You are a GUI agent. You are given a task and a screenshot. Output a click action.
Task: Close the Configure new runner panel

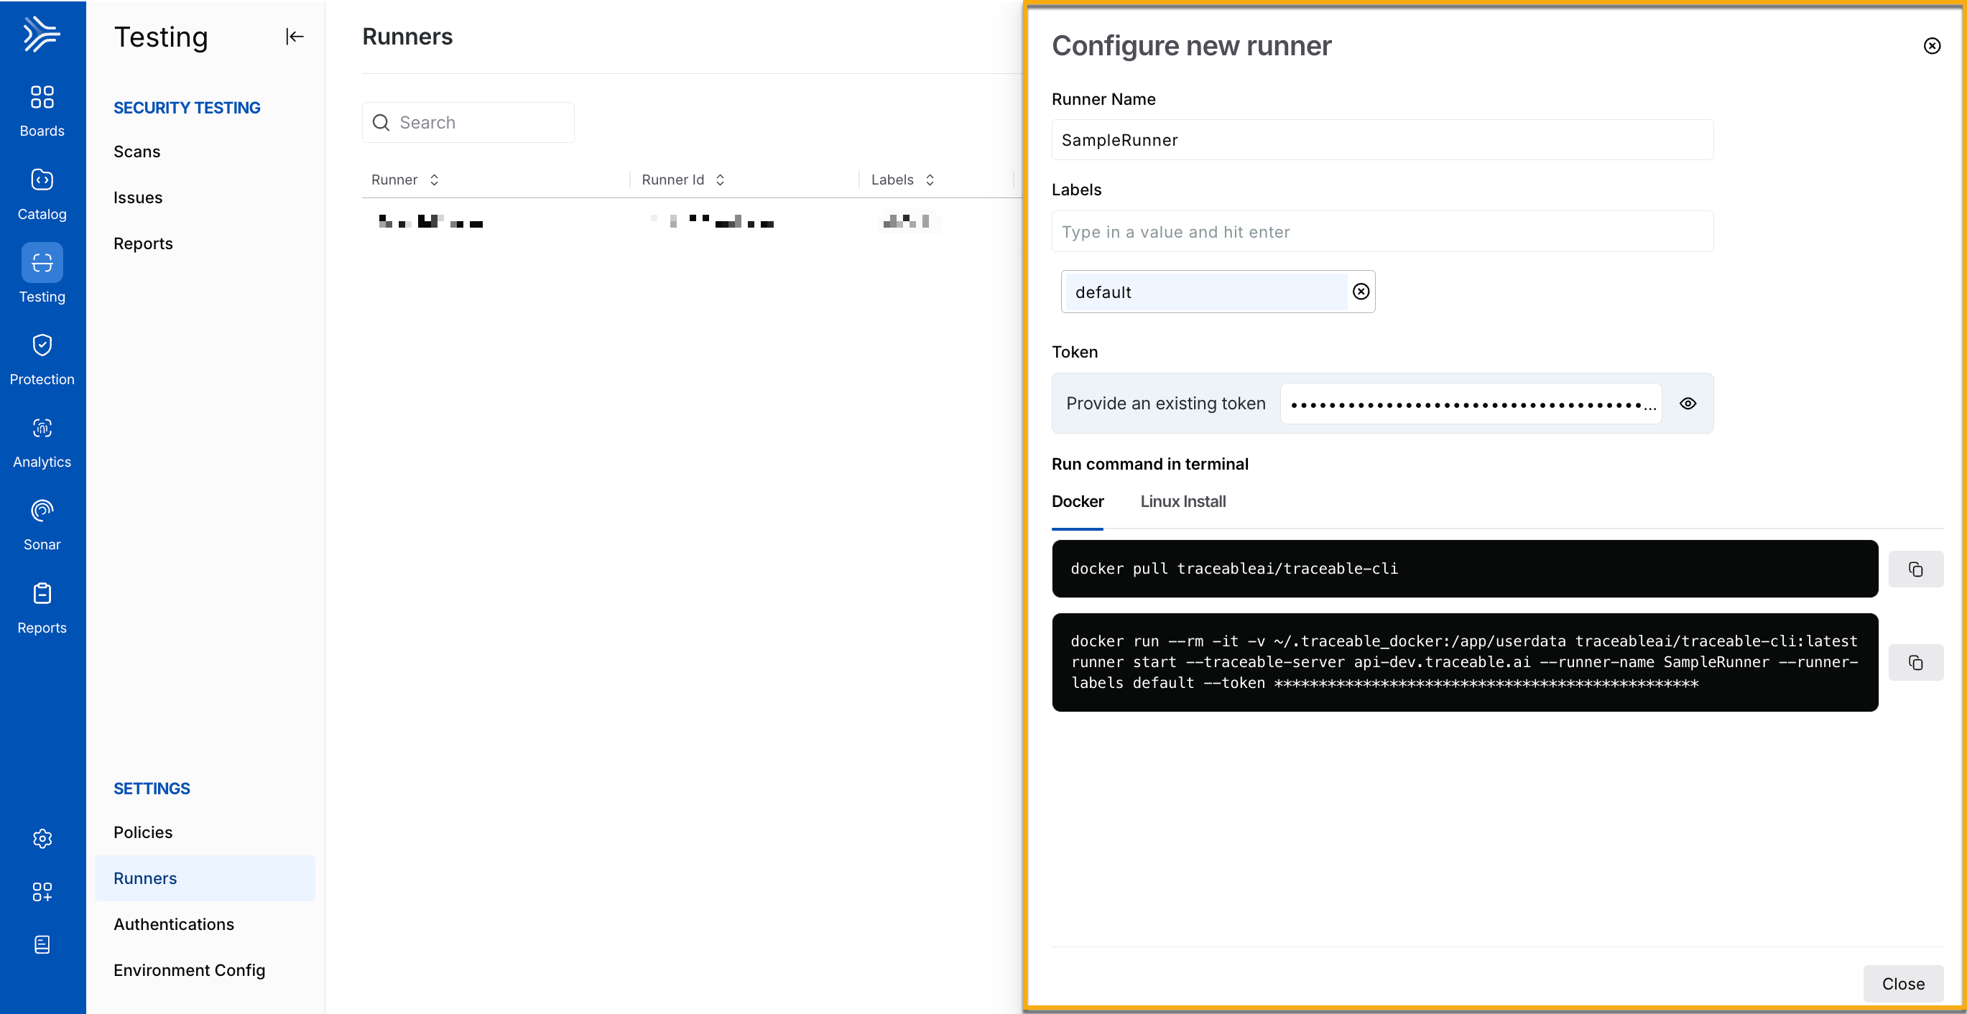click(x=1932, y=46)
